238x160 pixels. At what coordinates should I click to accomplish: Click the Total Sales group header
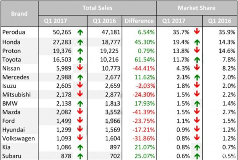(x=98, y=8)
